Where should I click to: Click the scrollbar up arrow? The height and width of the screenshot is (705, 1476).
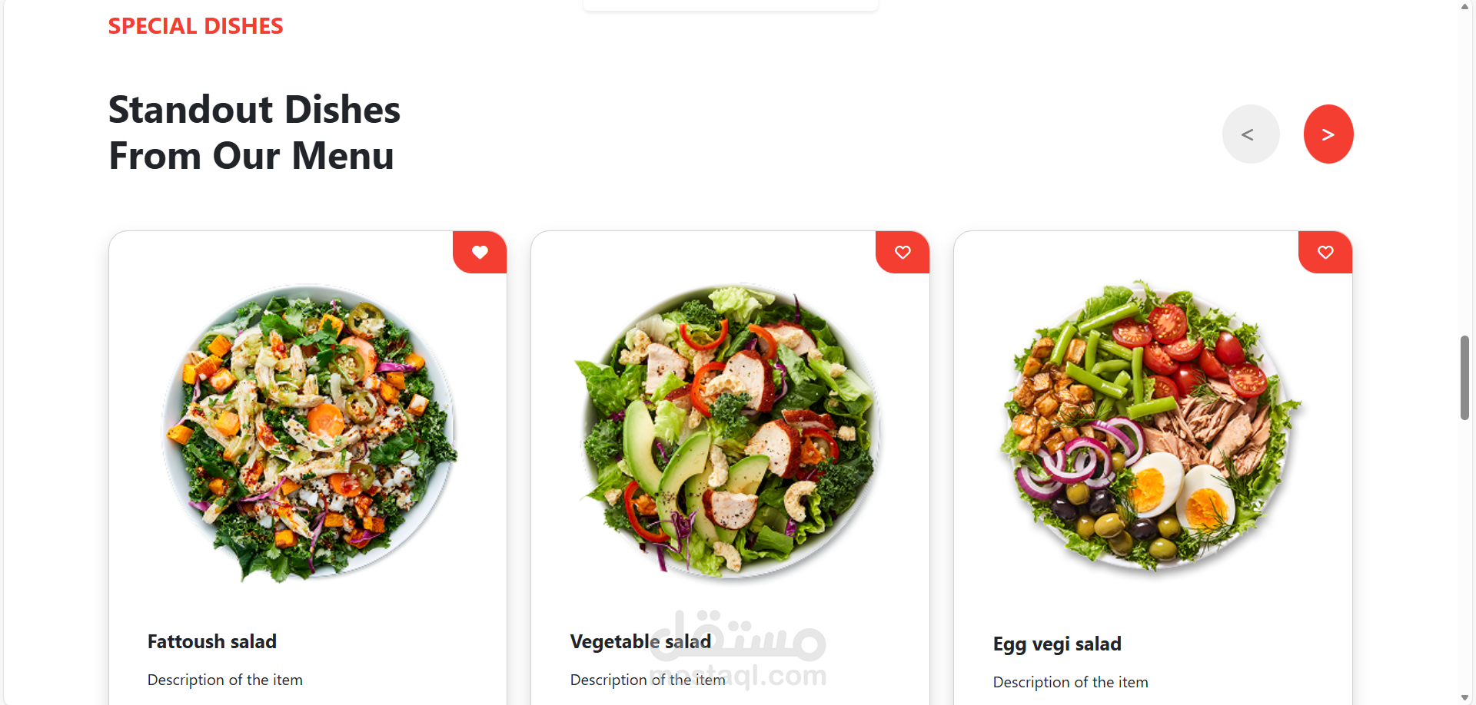pos(1464,6)
